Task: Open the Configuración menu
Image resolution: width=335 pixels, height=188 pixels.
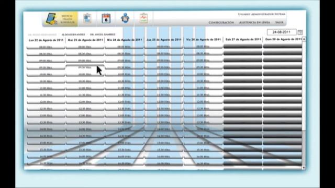Action: point(221,22)
